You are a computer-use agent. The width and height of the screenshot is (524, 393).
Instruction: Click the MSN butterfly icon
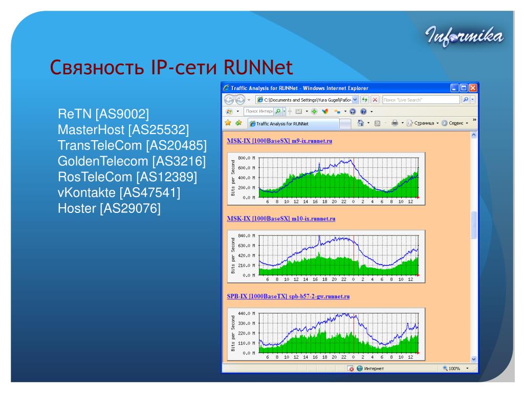coord(325,111)
